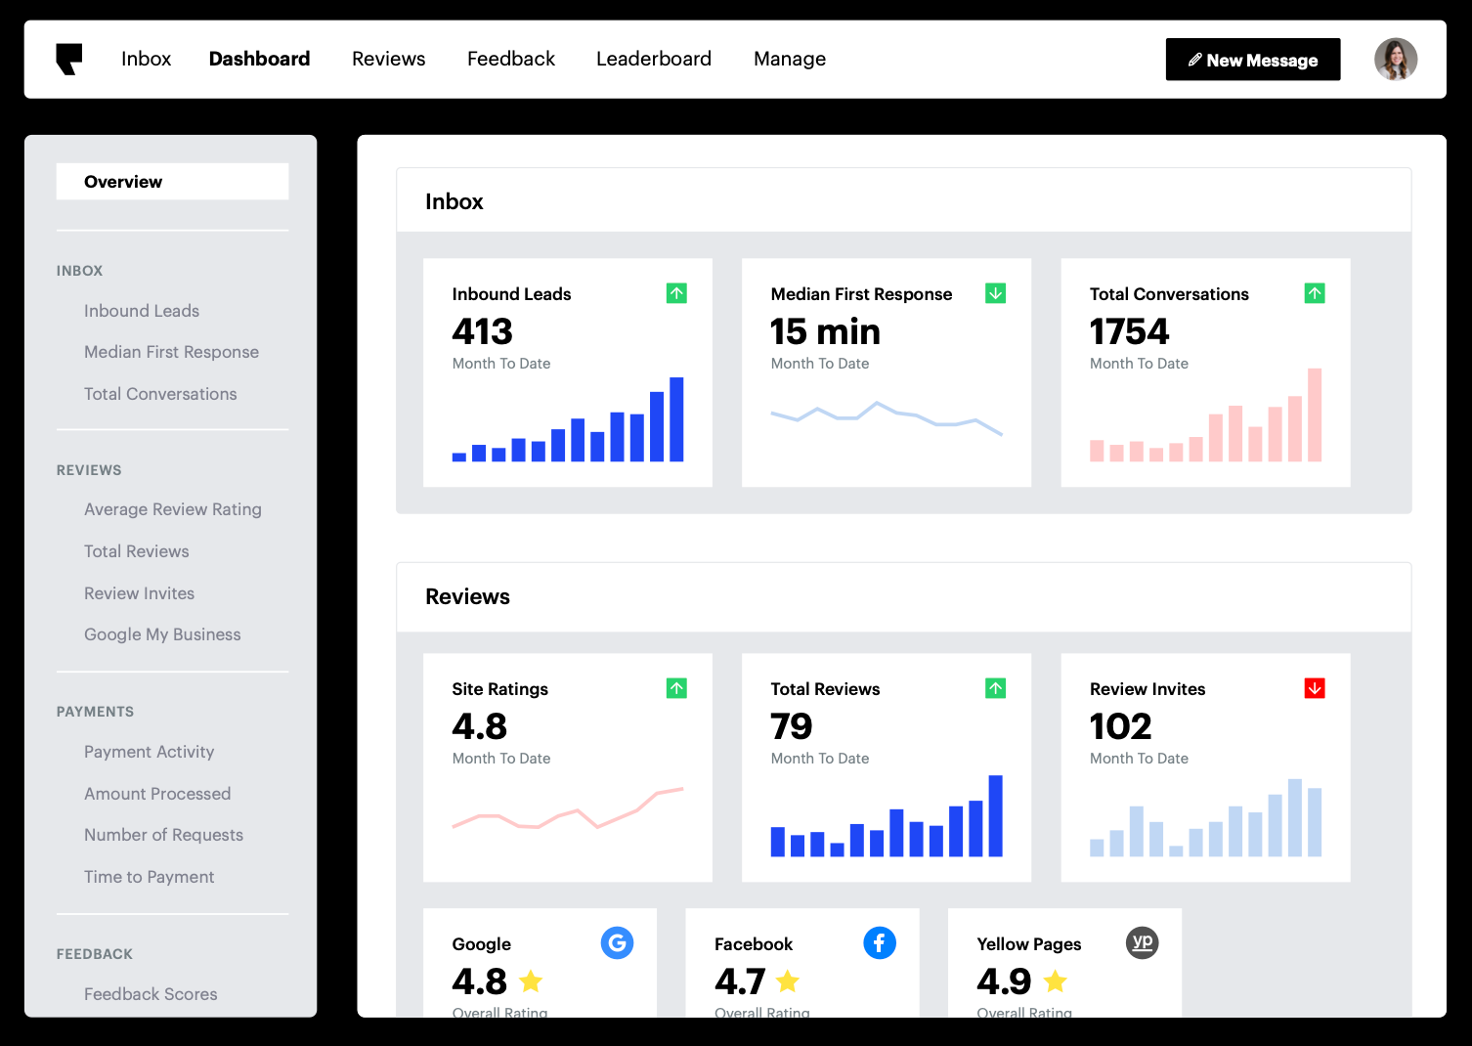Open the user profile avatar

1396,59
